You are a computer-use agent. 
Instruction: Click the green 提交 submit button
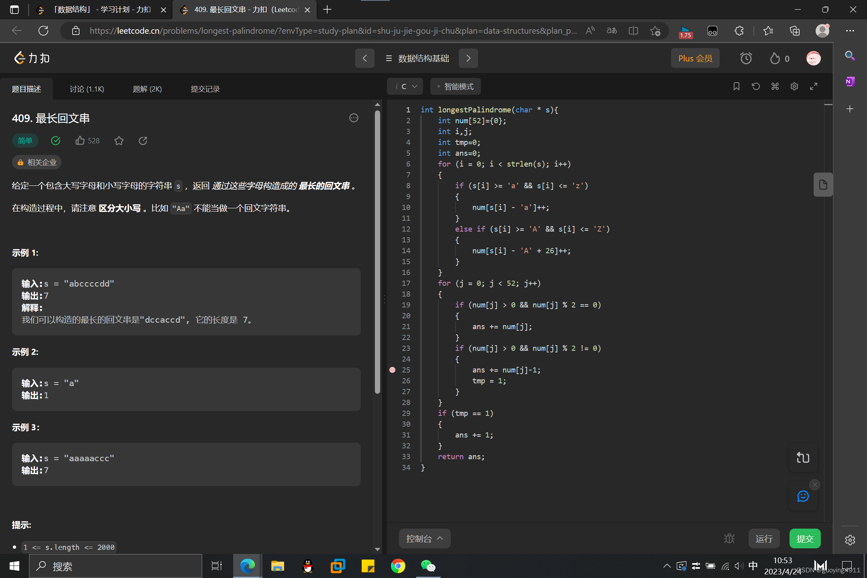pyautogui.click(x=804, y=538)
